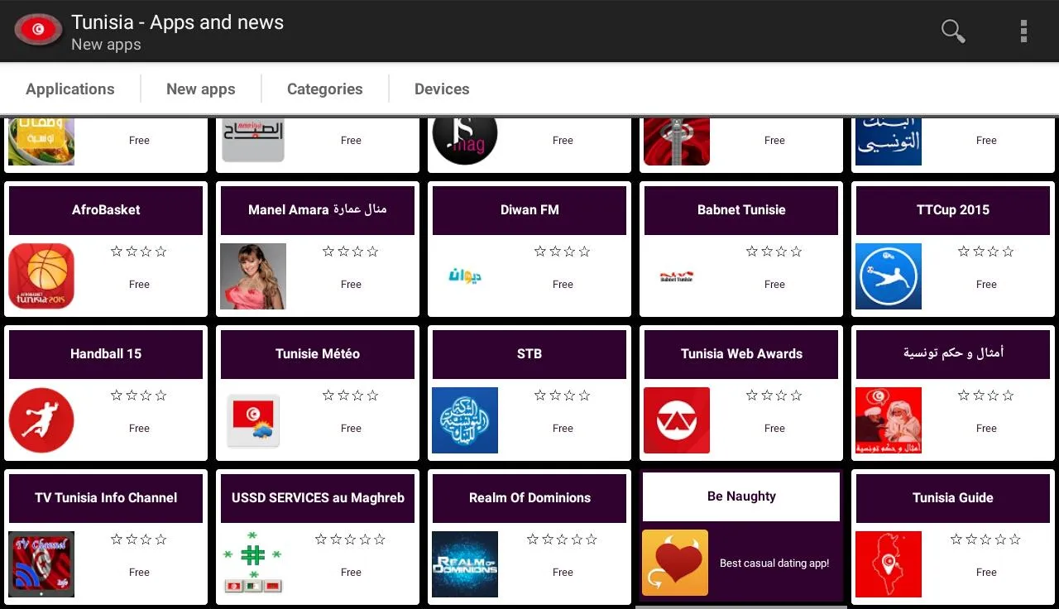Click the Free label under STB

pyautogui.click(x=563, y=429)
